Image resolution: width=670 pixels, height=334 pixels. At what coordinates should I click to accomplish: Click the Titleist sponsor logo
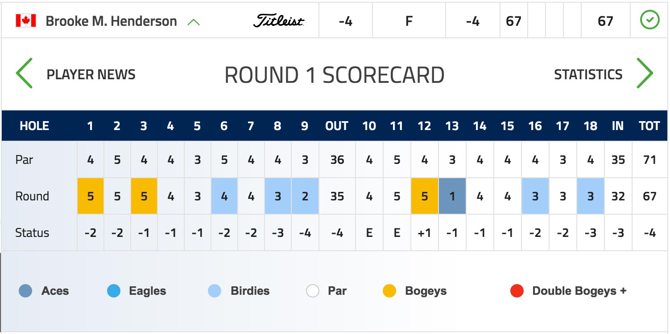coord(279,21)
